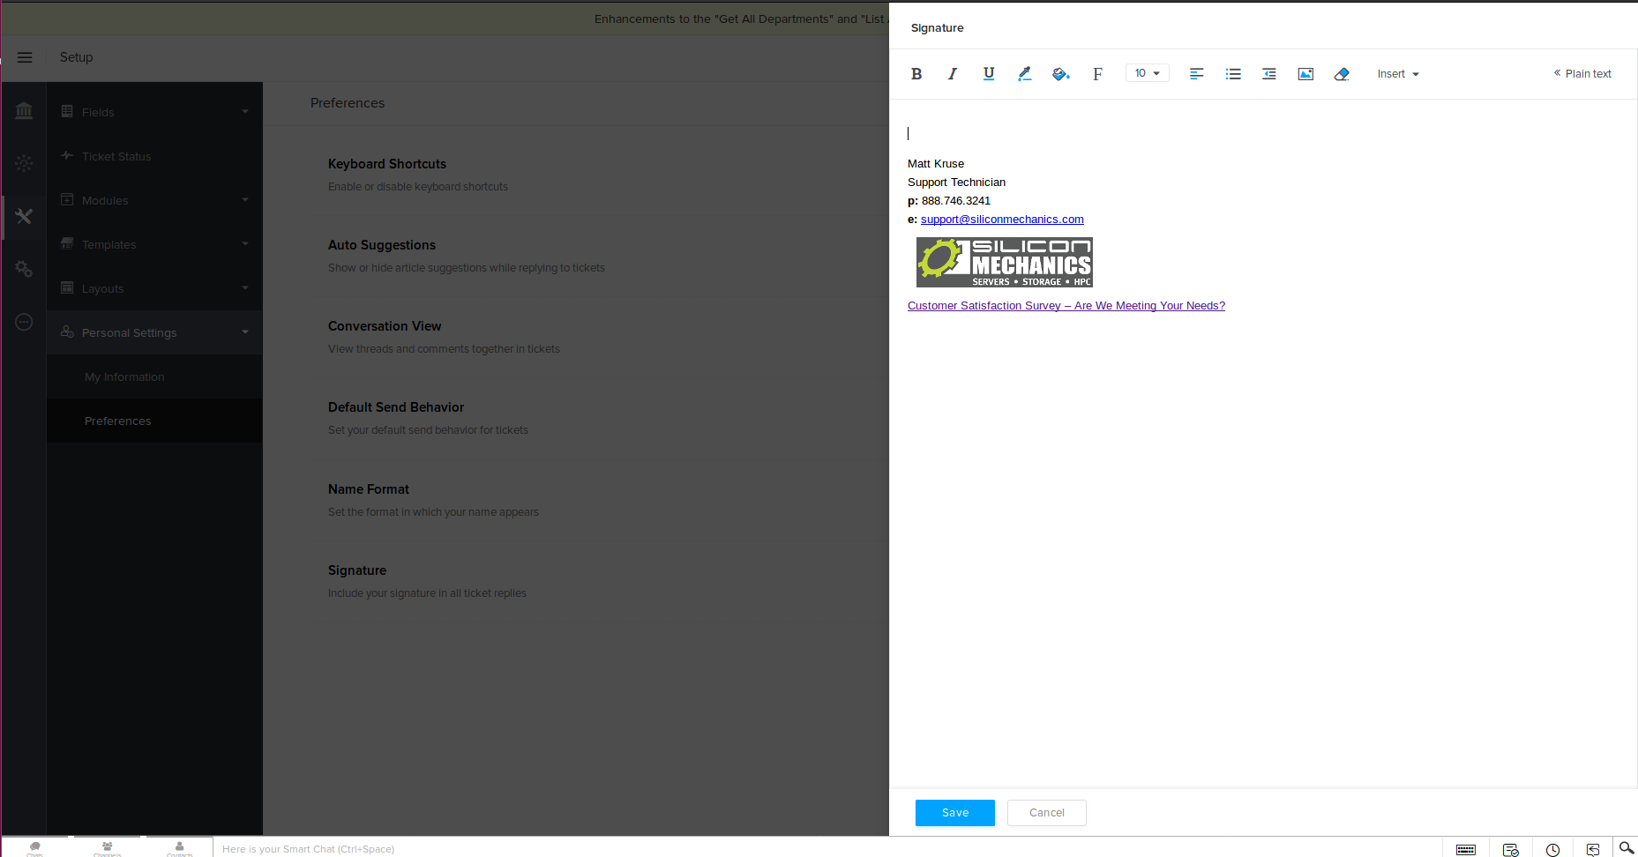Image resolution: width=1638 pixels, height=857 pixels.
Task: Open the font family F tool
Action: pyautogui.click(x=1097, y=74)
